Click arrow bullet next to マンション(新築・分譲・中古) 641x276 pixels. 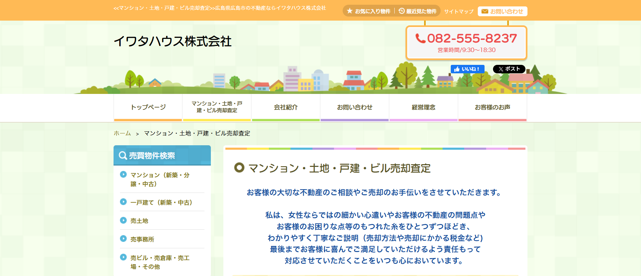click(x=123, y=174)
